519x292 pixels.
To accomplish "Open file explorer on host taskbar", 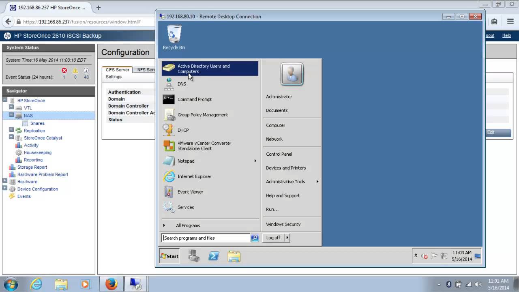I will pyautogui.click(x=61, y=284).
